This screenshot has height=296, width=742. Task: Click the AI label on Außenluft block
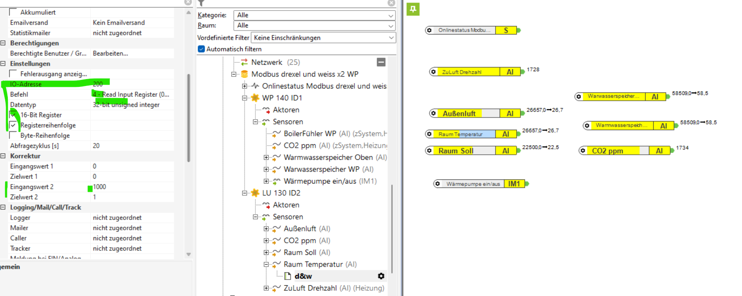point(510,113)
